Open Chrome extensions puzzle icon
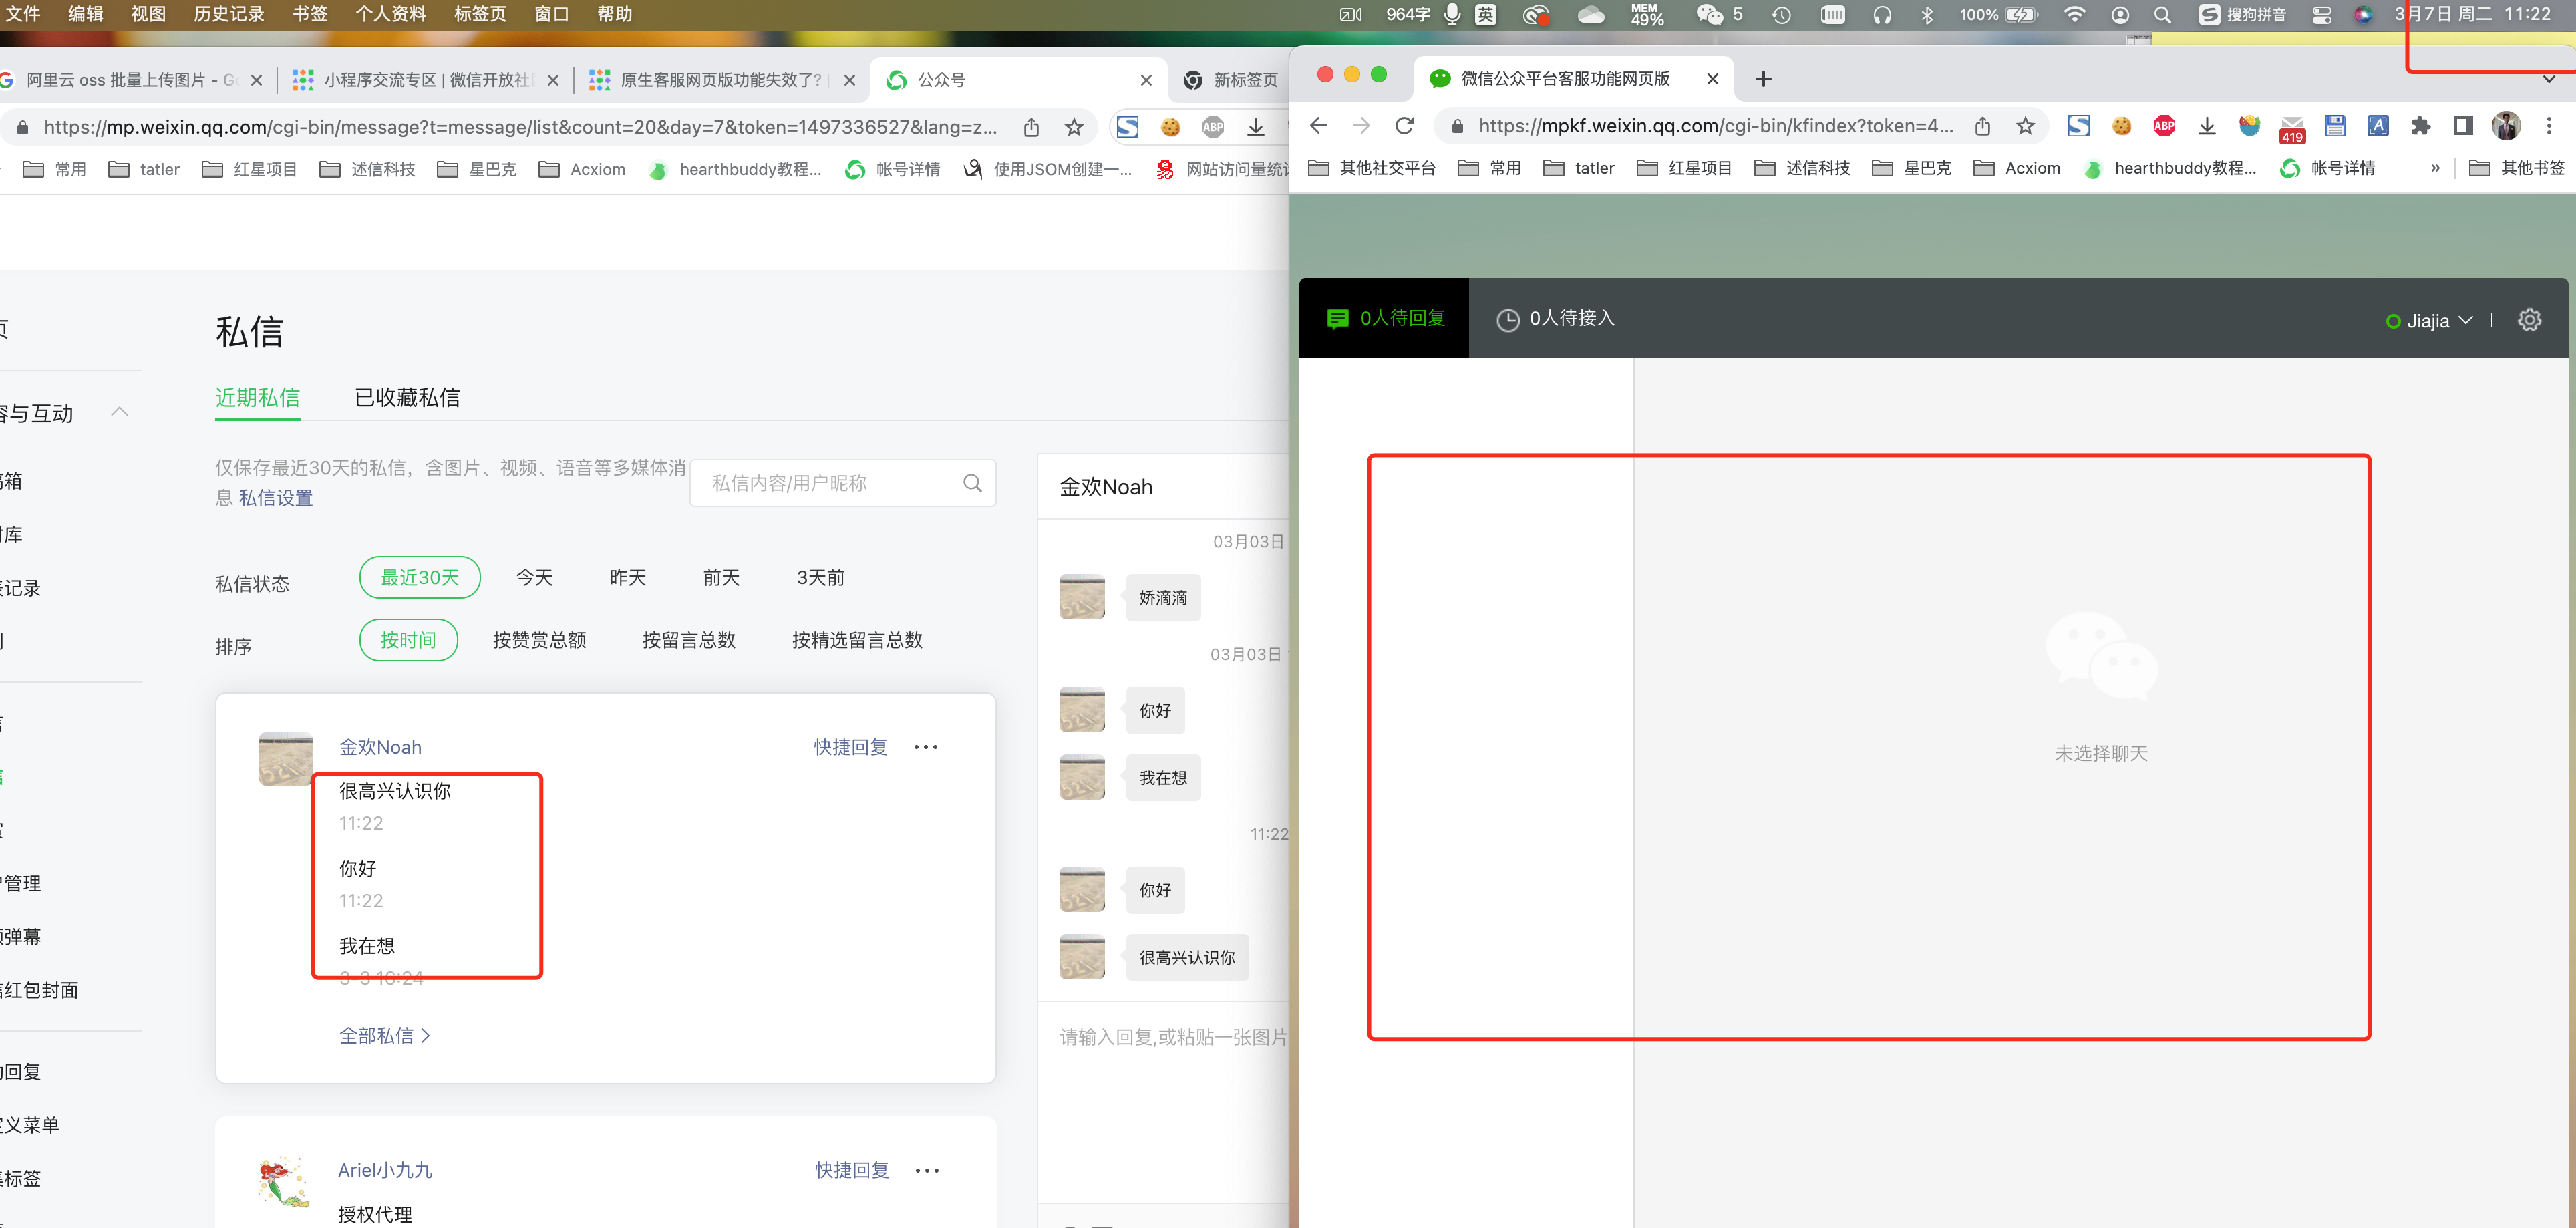This screenshot has width=2576, height=1228. 2420,126
